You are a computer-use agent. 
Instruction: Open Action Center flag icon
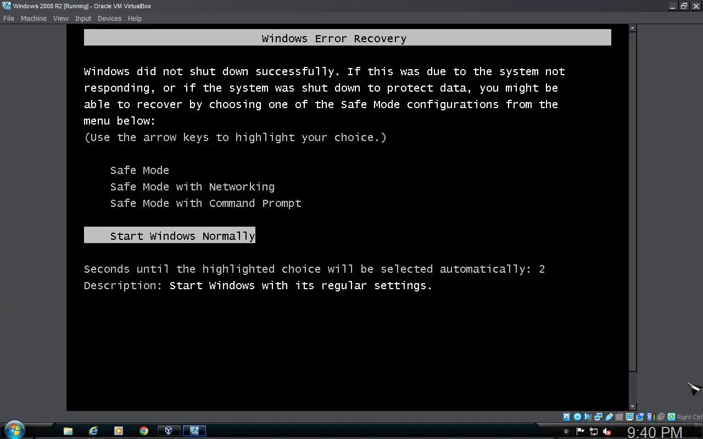tap(579, 431)
